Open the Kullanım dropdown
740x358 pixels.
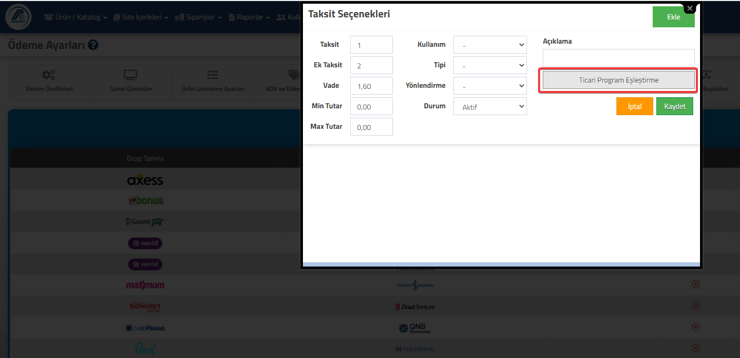click(490, 45)
